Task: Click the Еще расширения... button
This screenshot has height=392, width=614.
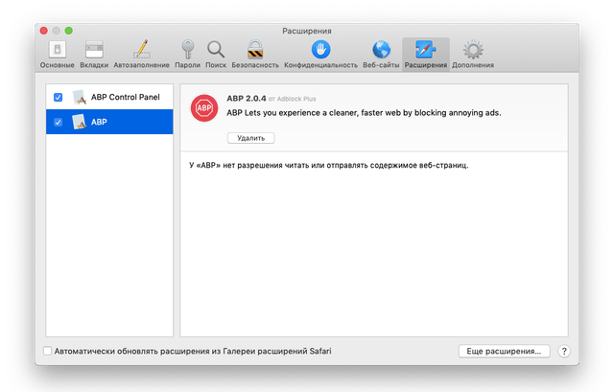Action: coord(504,351)
